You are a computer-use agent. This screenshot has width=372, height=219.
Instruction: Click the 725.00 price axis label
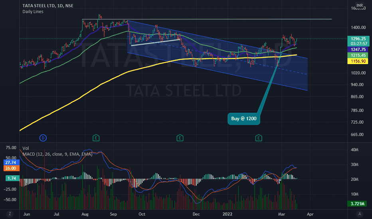click(x=357, y=122)
